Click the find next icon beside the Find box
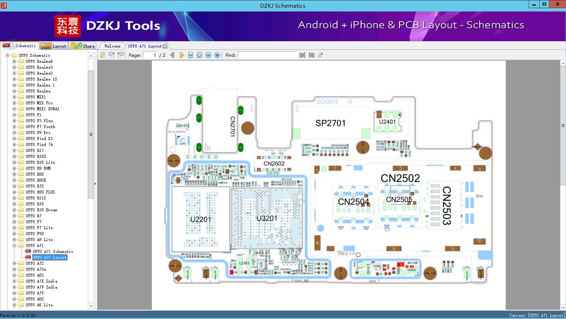The width and height of the screenshot is (566, 319). coord(311,55)
